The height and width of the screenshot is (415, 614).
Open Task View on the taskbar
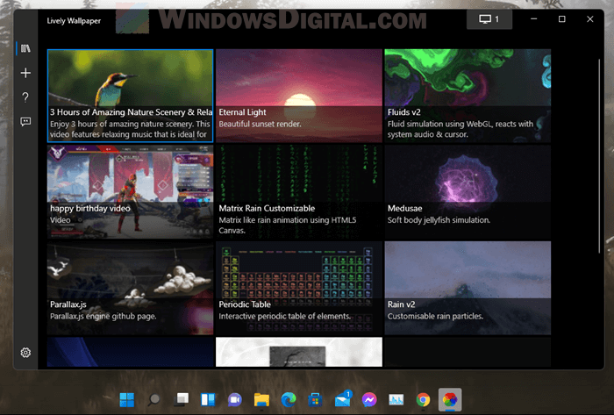click(x=181, y=400)
